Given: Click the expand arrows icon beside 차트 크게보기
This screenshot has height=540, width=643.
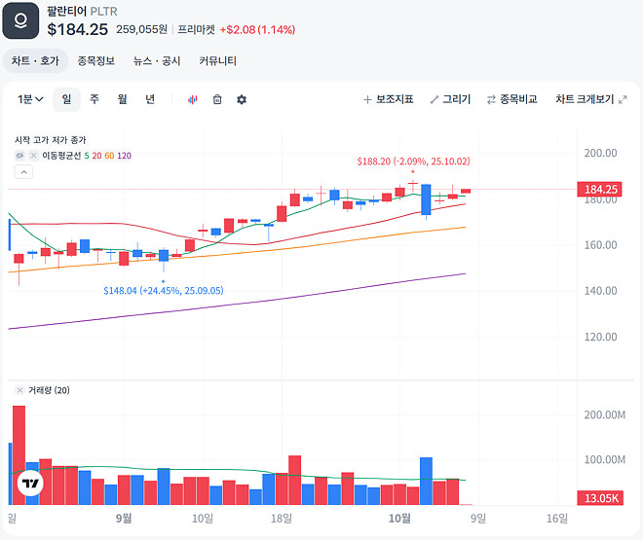Looking at the screenshot, I should pos(623,99).
